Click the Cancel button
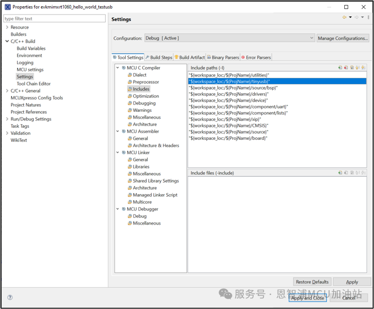374x309 pixels. (x=349, y=298)
